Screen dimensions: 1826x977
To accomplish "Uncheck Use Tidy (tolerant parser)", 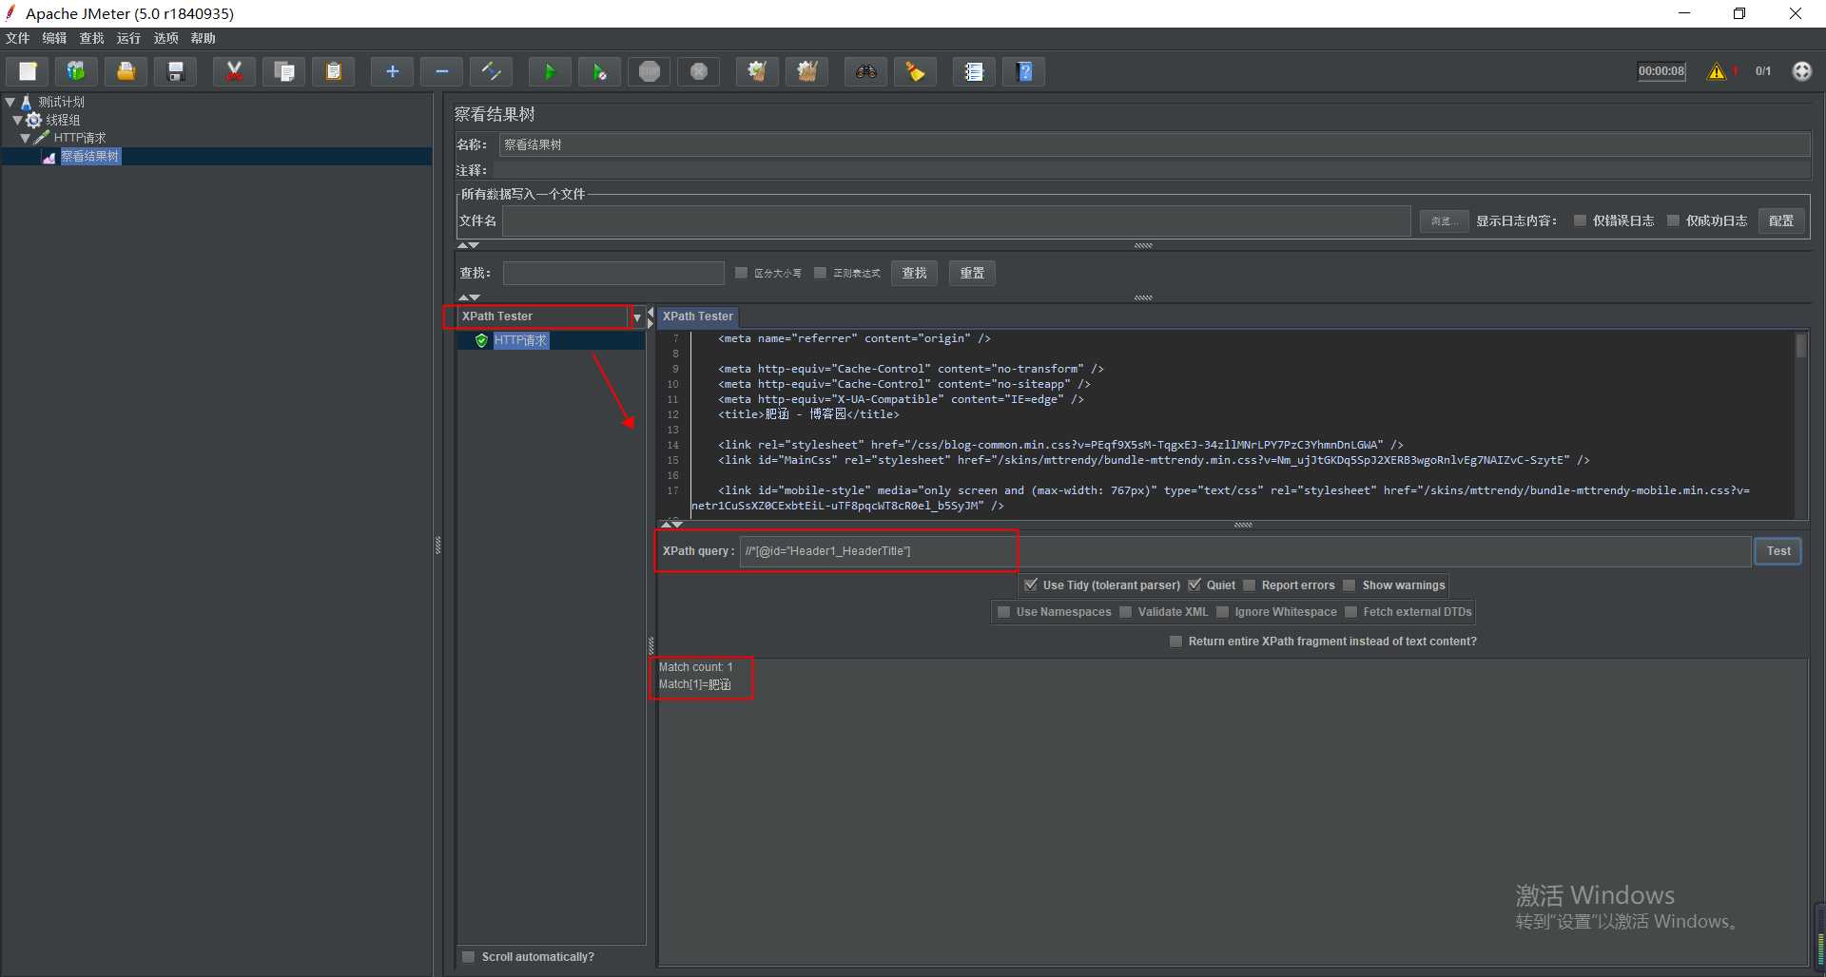I will (x=1031, y=584).
